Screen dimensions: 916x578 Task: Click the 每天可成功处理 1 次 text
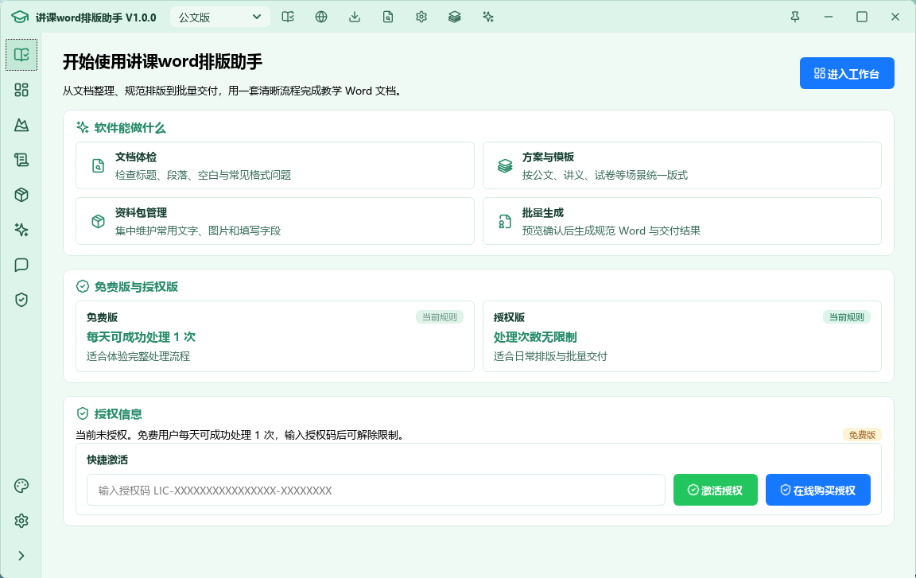[141, 337]
